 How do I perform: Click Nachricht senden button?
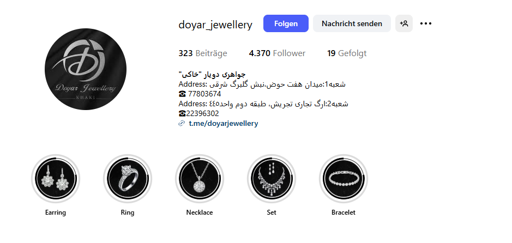[352, 23]
